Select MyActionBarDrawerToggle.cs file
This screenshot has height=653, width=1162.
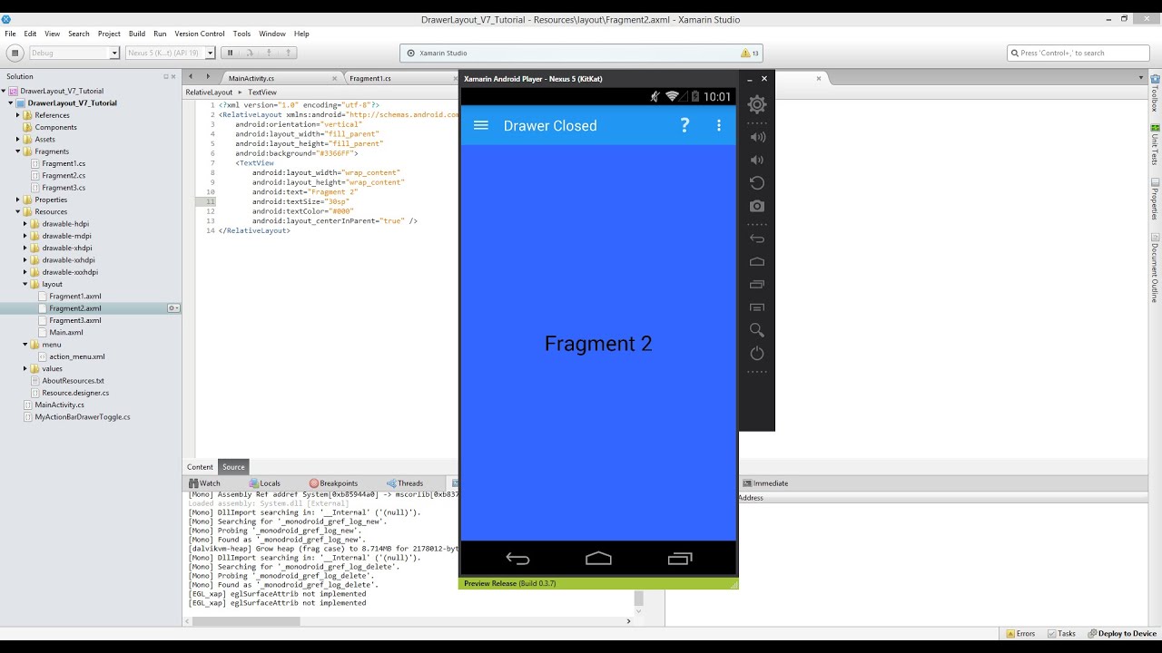tap(83, 417)
